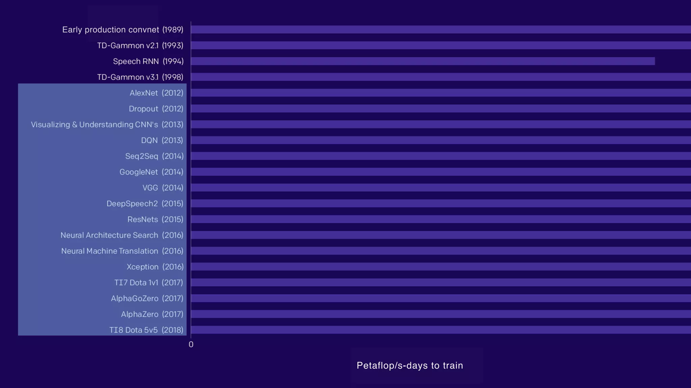Click the 'Dropout (2012)' label
The image size is (691, 388).
click(x=156, y=109)
